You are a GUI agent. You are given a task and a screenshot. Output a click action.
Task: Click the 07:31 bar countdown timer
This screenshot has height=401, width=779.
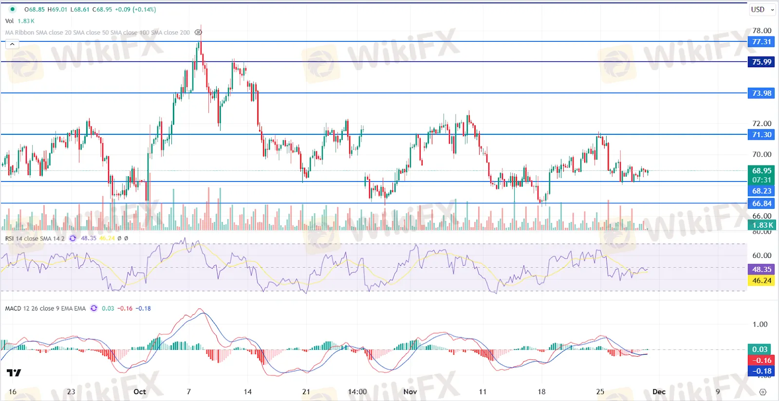(761, 180)
